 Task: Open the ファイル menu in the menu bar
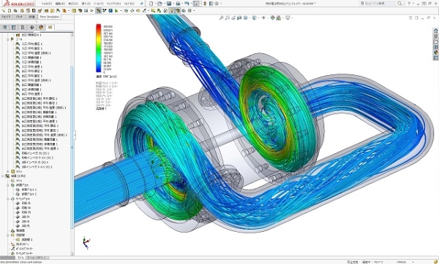(47, 4)
